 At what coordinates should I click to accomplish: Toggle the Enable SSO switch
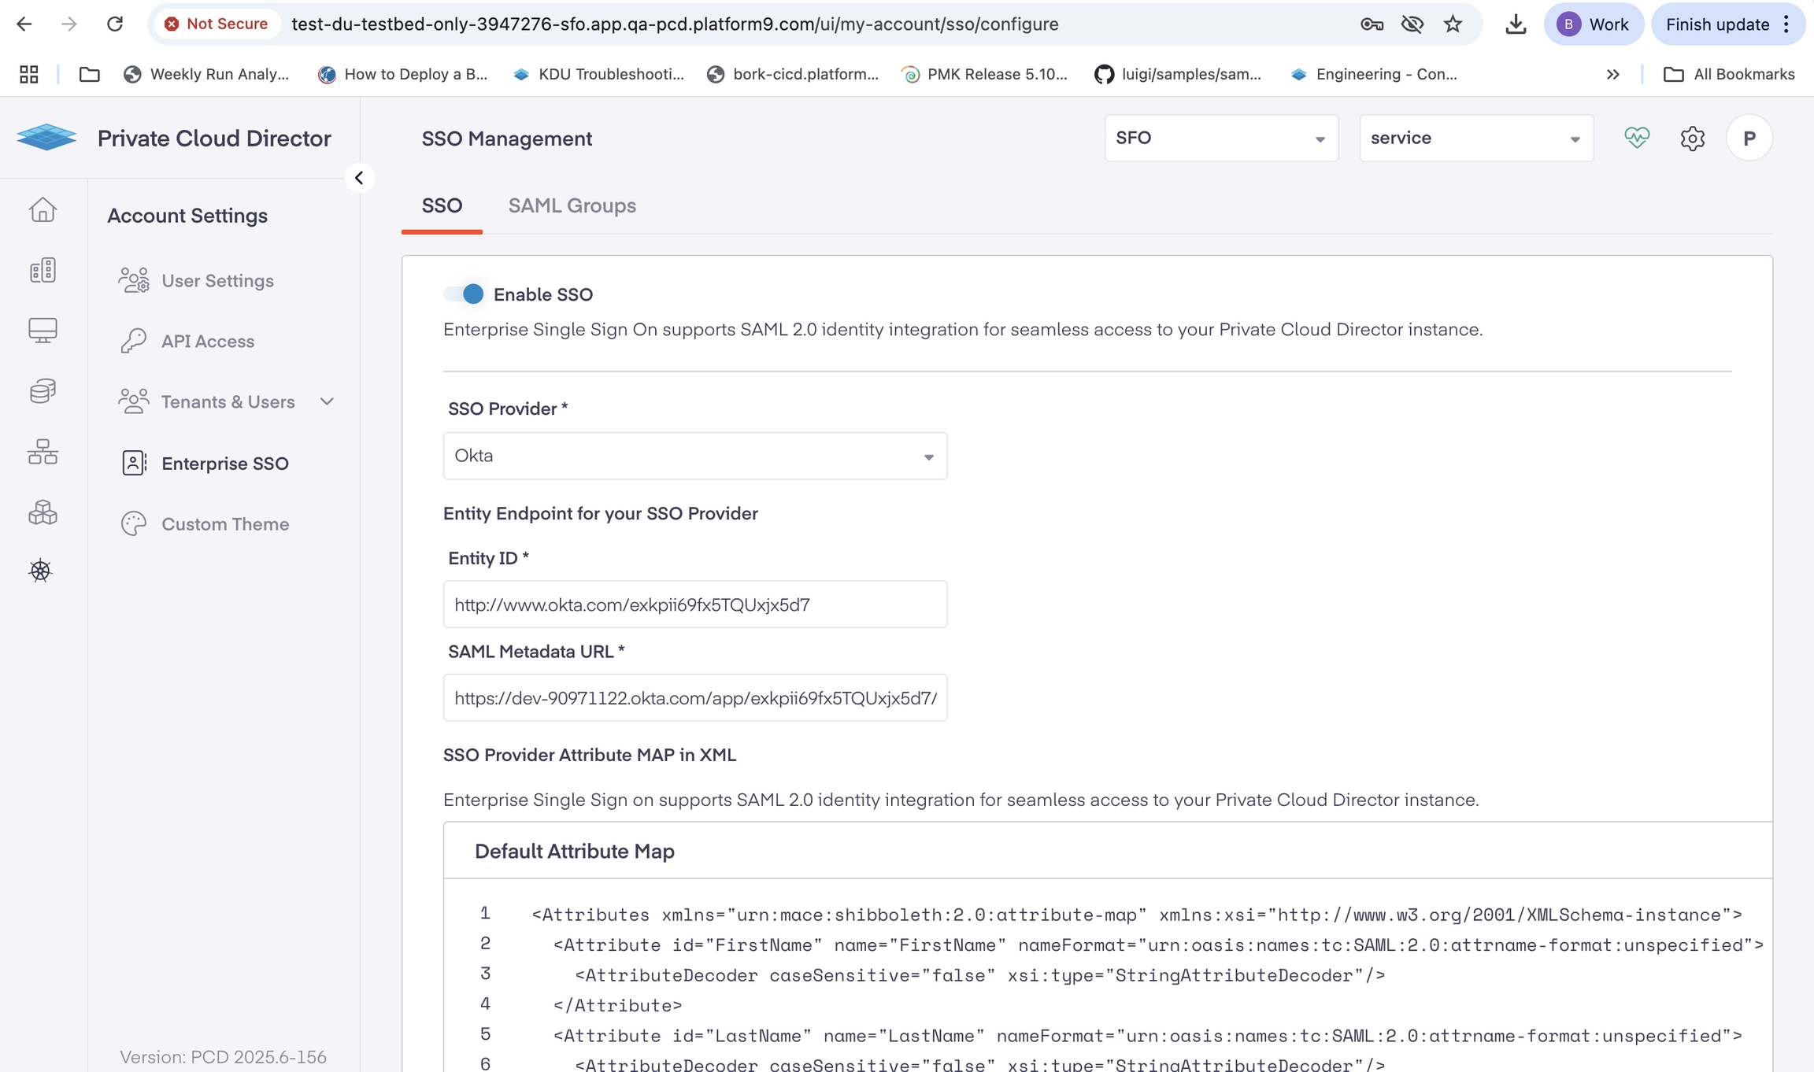pyautogui.click(x=464, y=294)
